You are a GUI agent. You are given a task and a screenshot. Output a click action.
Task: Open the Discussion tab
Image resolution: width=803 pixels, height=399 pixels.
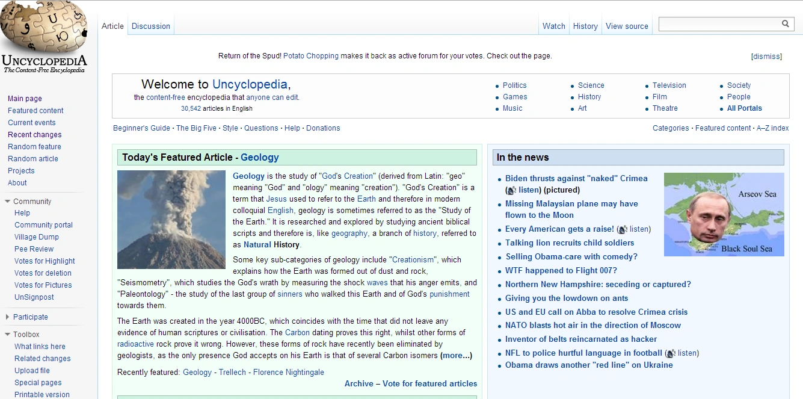(x=151, y=26)
